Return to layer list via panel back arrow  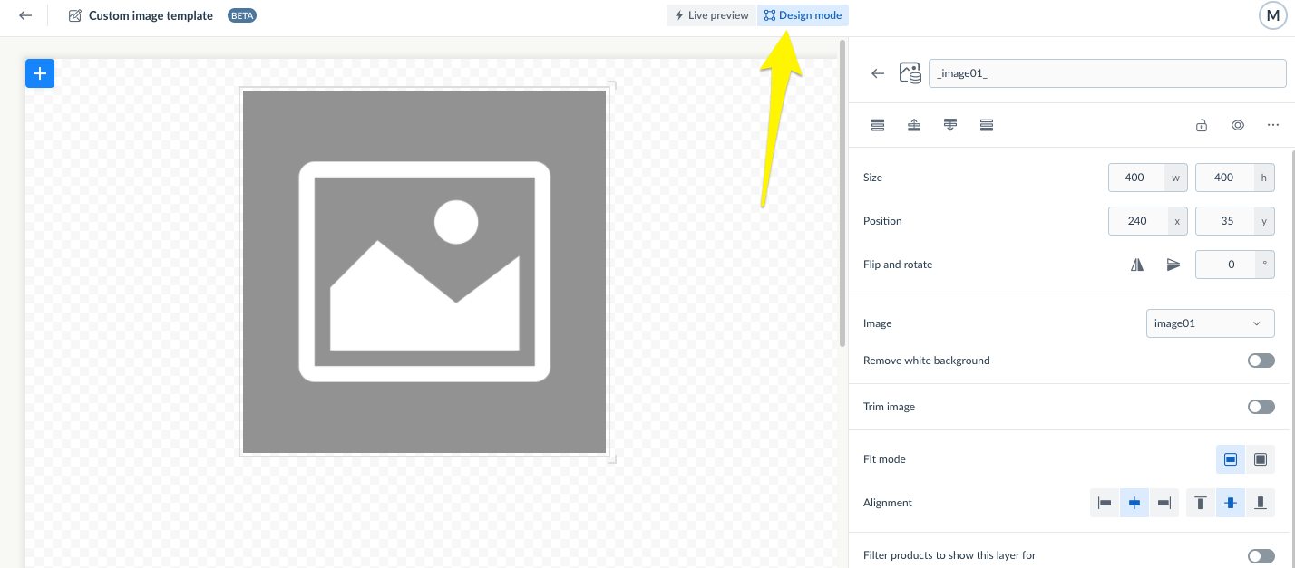coord(878,73)
